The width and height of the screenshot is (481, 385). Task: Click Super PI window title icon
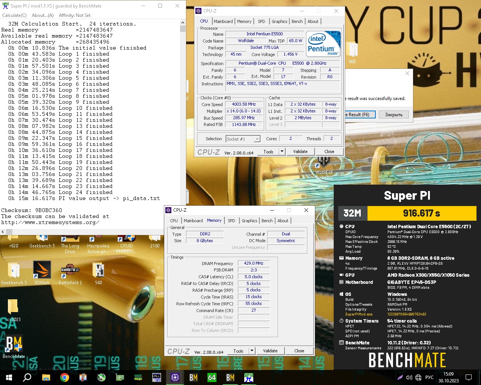(x=5, y=6)
